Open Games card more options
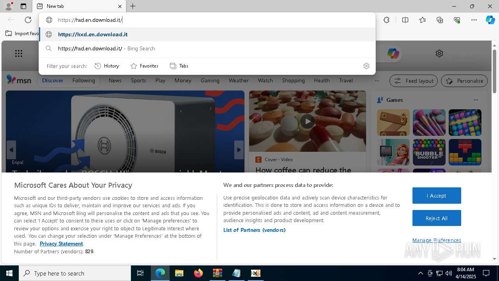The height and width of the screenshot is (281, 499). 476,100
